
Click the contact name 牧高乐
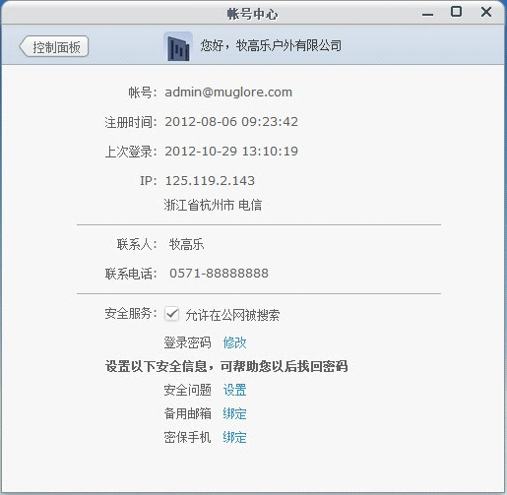click(186, 244)
